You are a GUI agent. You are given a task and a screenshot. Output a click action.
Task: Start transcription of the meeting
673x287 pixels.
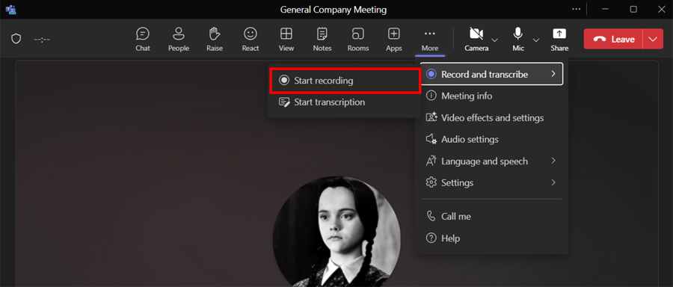point(344,102)
